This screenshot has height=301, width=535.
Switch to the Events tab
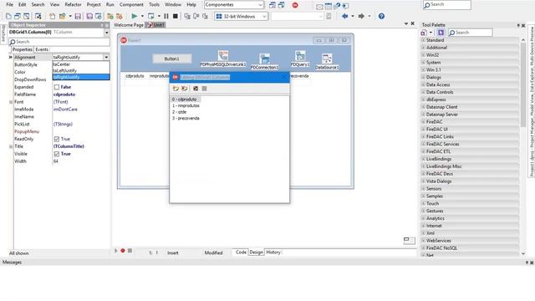click(x=42, y=49)
